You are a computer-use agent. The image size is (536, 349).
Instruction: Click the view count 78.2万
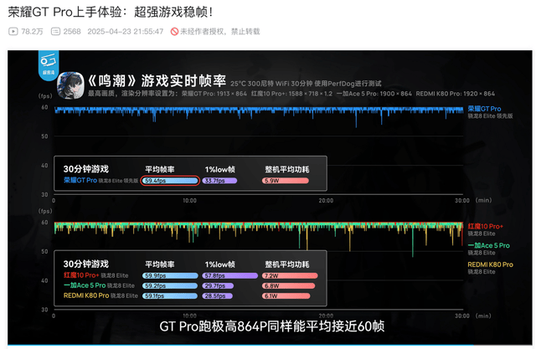coord(32,32)
